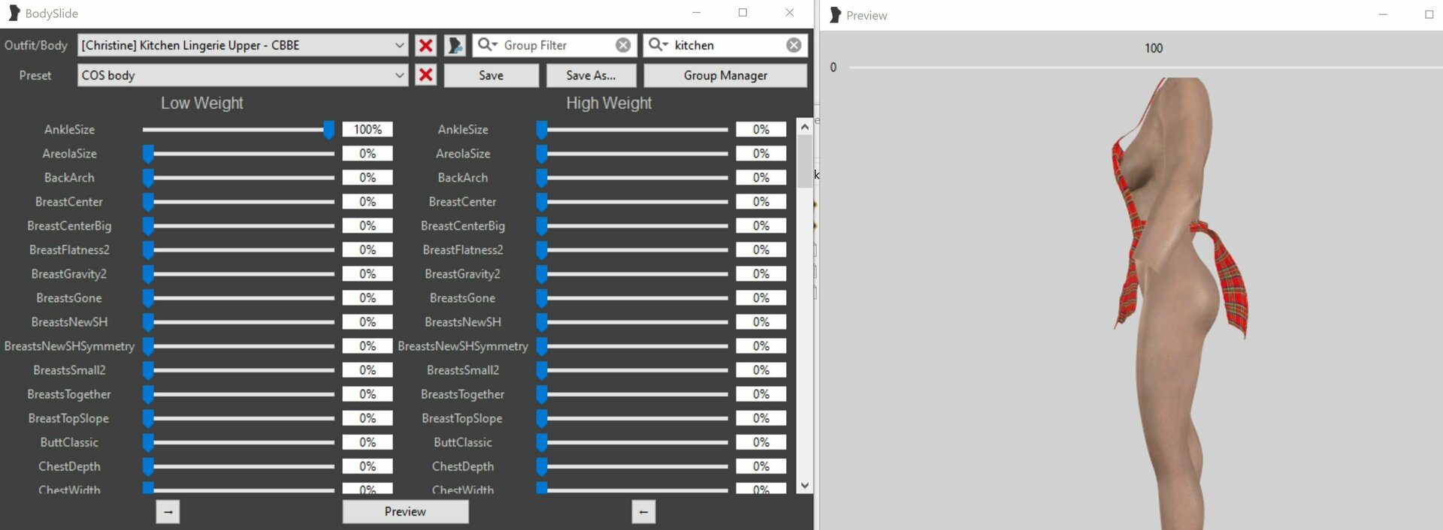Copy high weight values to low weight arrow
Screen dimensions: 1443x530
coord(643,512)
